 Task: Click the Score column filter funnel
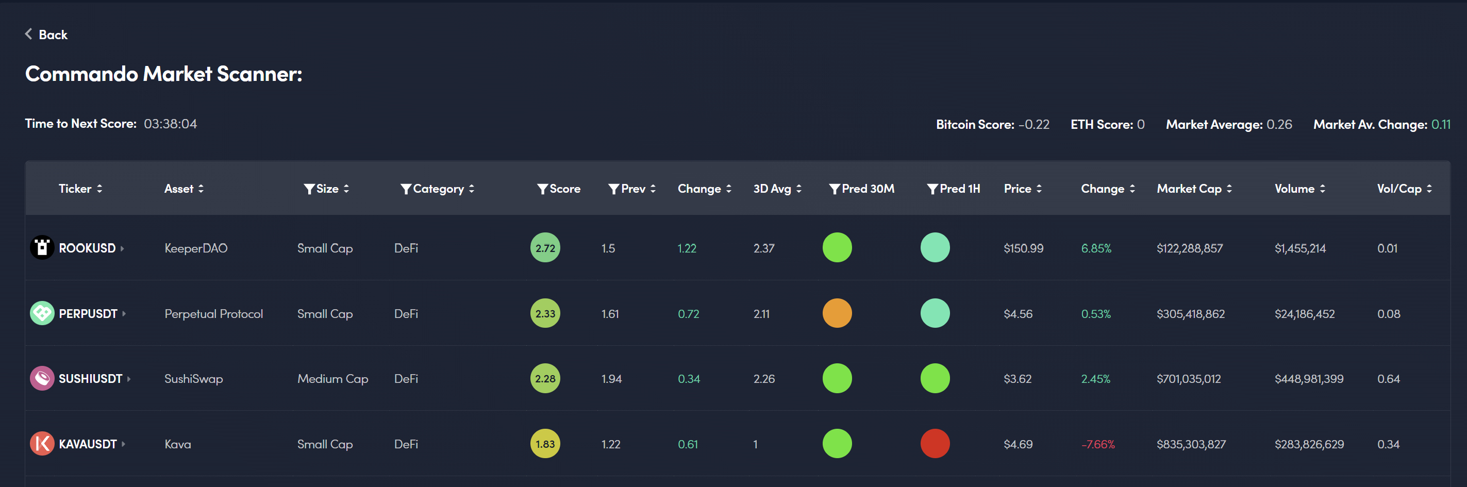pos(542,189)
